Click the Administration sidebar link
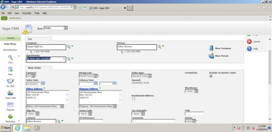Image resolution: width=272 pixels, height=132 pixels. [10, 50]
